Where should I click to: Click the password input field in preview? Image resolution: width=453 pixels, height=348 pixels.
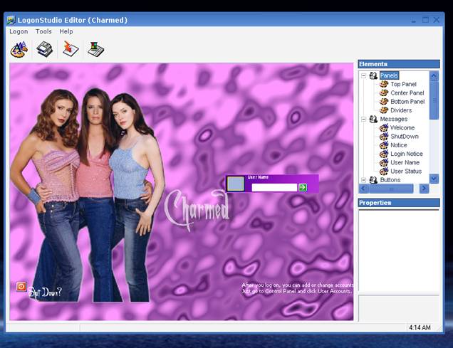point(274,188)
